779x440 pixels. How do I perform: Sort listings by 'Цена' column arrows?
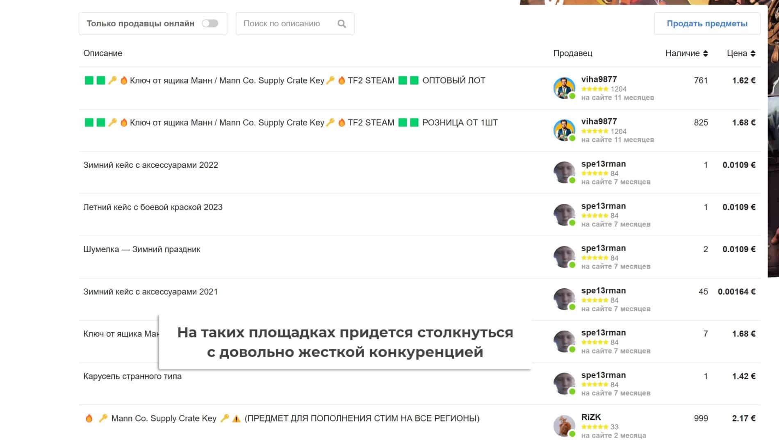coord(753,53)
